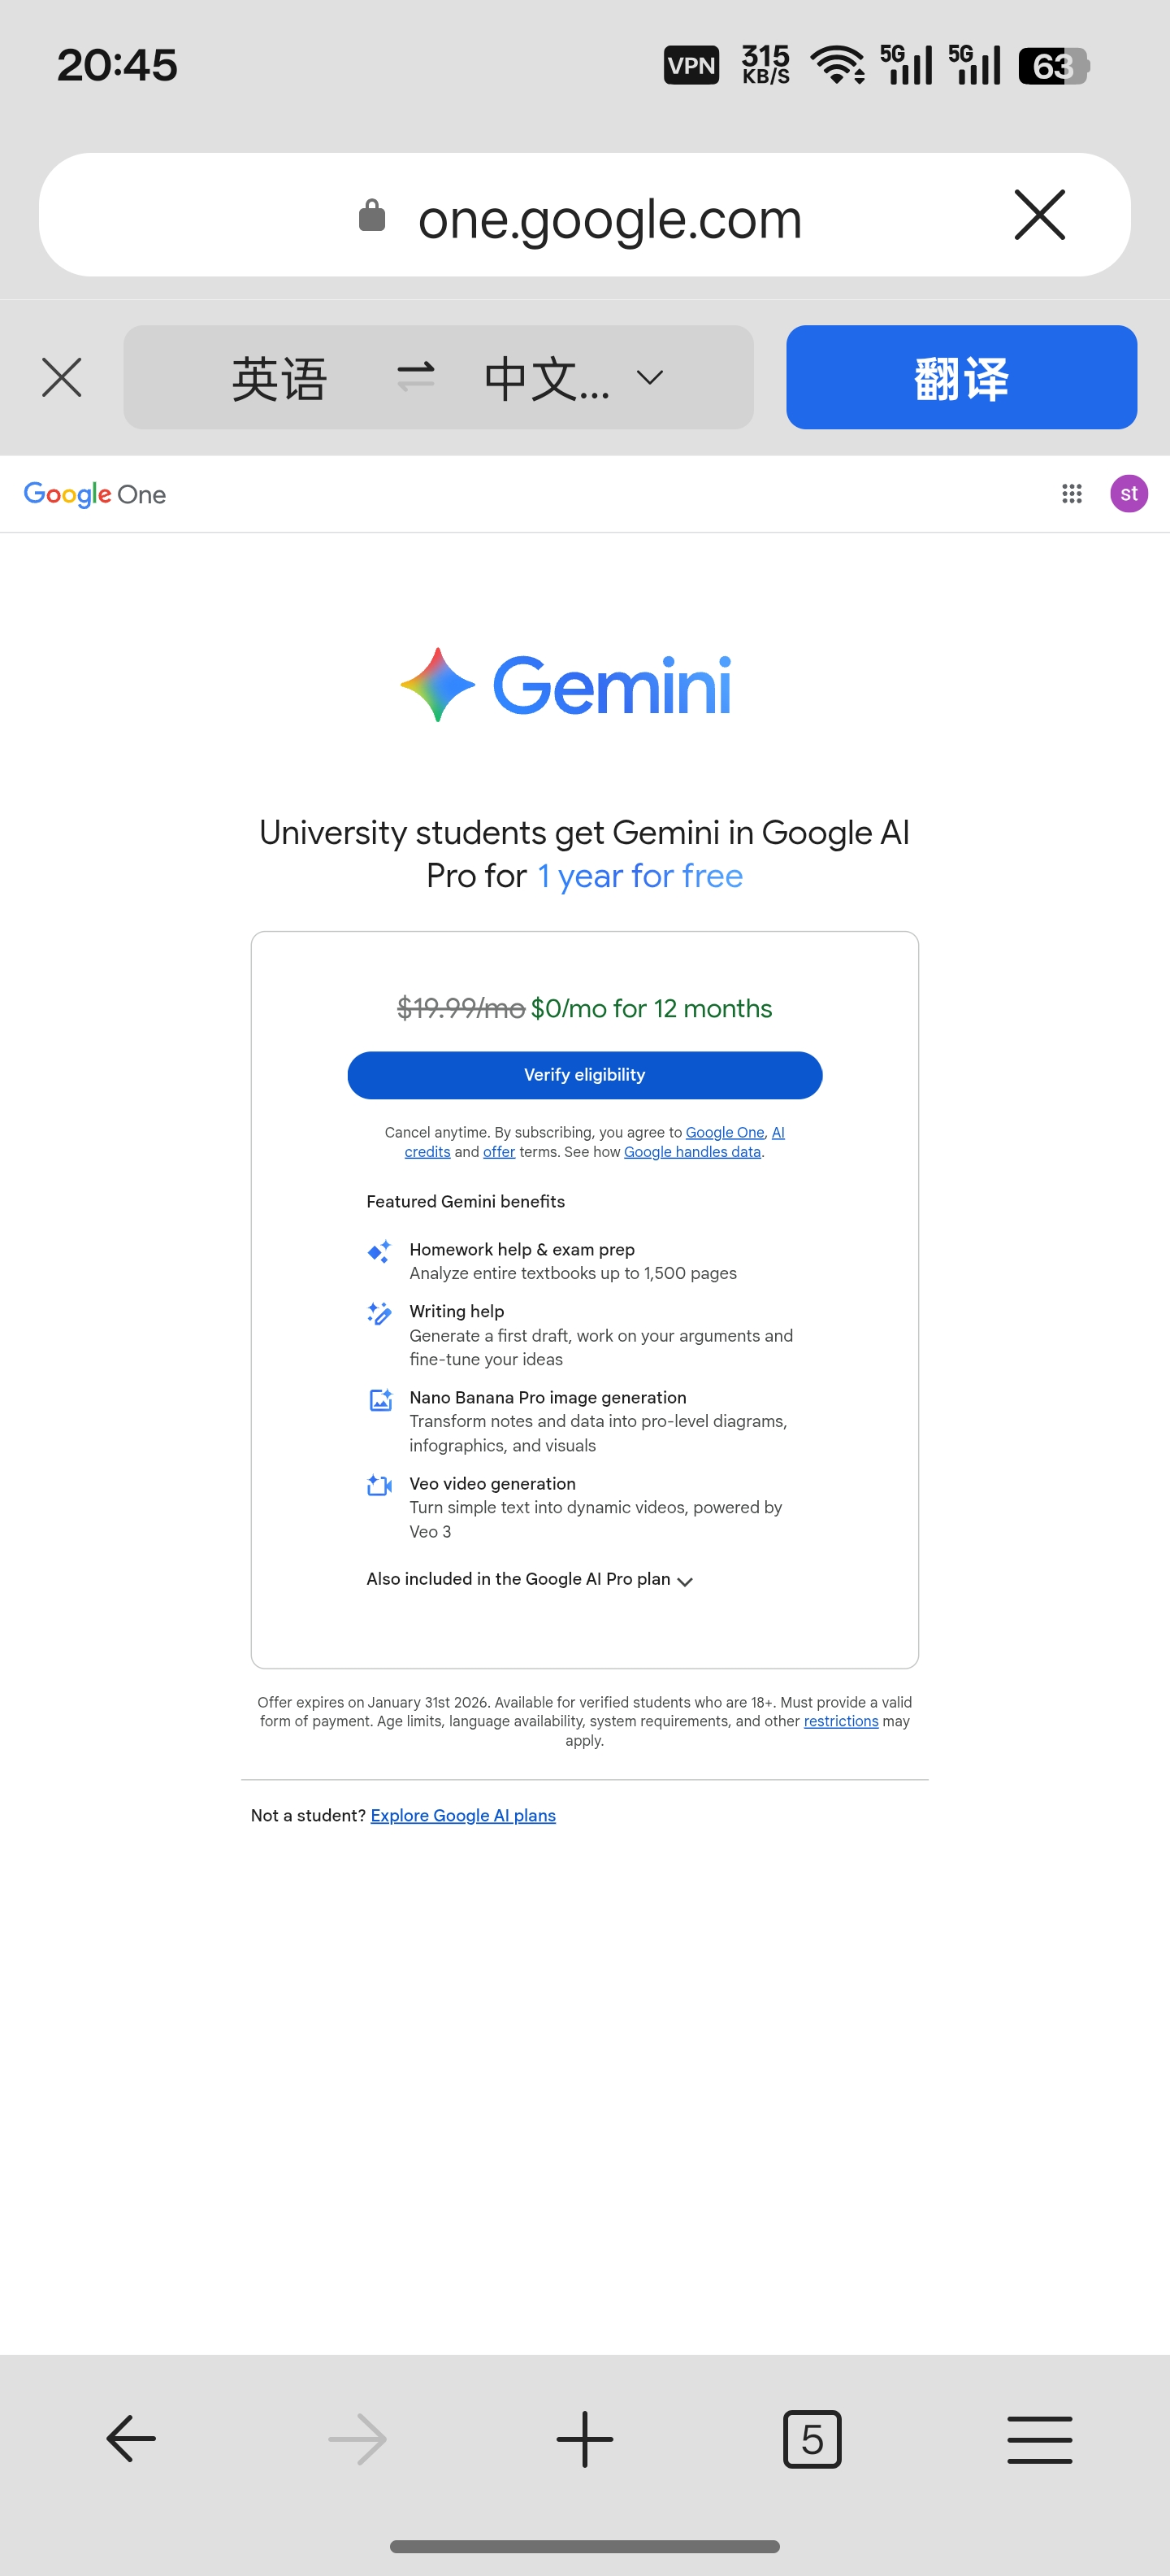Open 'Explore Google AI plans' link
The image size is (1170, 2576).
pyautogui.click(x=462, y=1815)
